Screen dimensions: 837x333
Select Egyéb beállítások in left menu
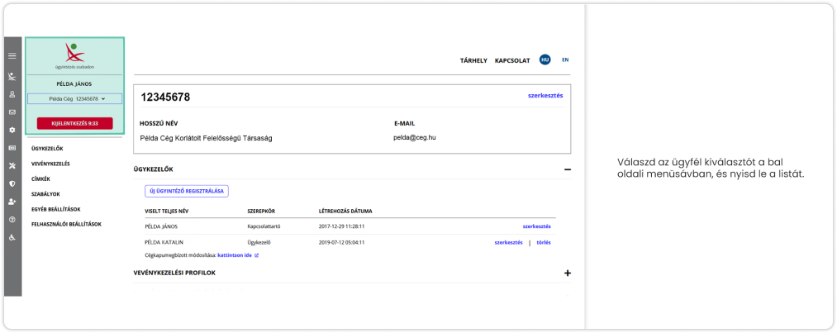pos(61,209)
